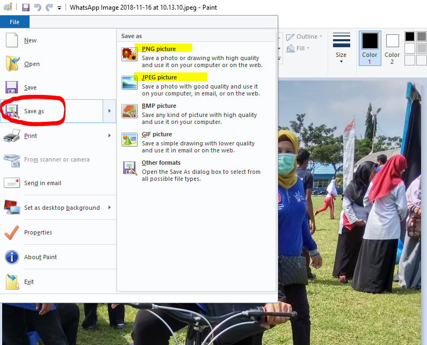Save as PNG picture
The image size is (427, 345).
pyautogui.click(x=197, y=56)
